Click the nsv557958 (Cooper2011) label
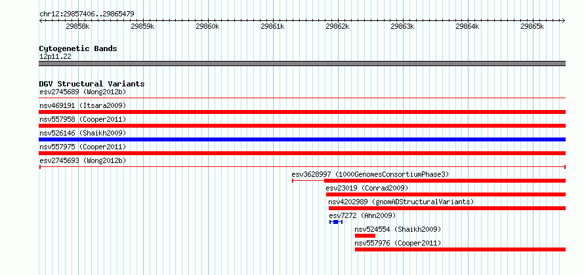This screenshot has height=275, width=584. [x=83, y=119]
